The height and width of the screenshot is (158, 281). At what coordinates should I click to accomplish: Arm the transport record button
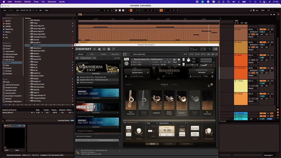tap(123, 11)
